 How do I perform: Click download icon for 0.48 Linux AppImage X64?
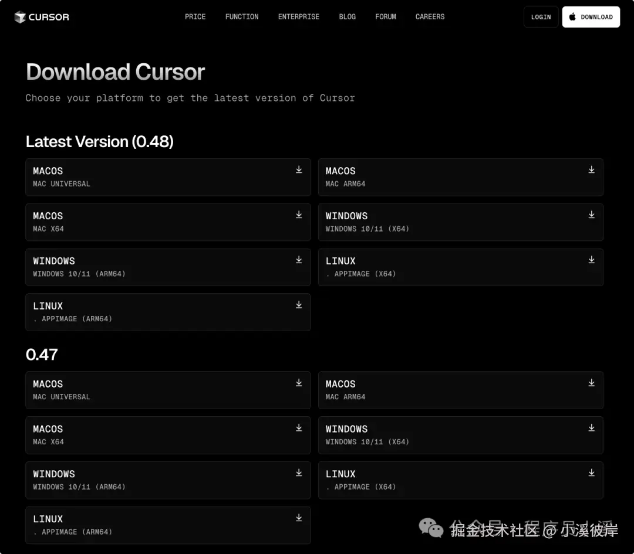click(592, 260)
